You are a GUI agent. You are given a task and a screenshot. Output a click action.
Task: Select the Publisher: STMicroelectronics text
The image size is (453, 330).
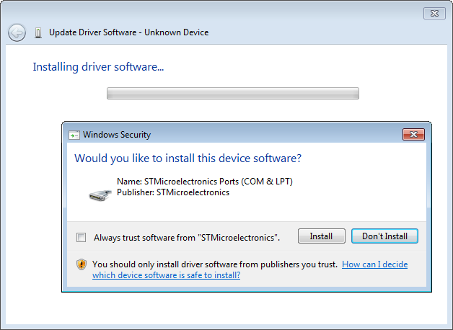(172, 192)
